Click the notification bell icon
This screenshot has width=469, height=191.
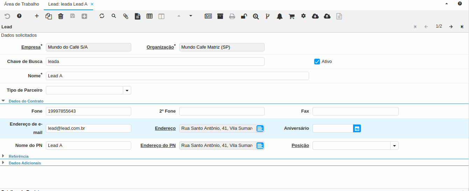click(280, 16)
